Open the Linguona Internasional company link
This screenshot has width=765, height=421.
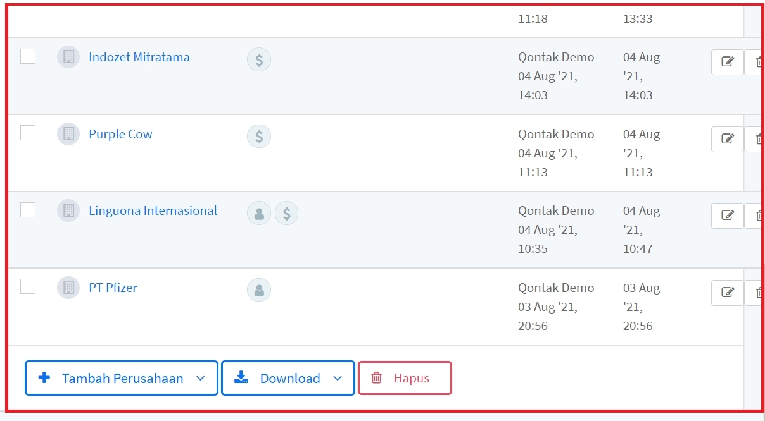click(x=153, y=210)
